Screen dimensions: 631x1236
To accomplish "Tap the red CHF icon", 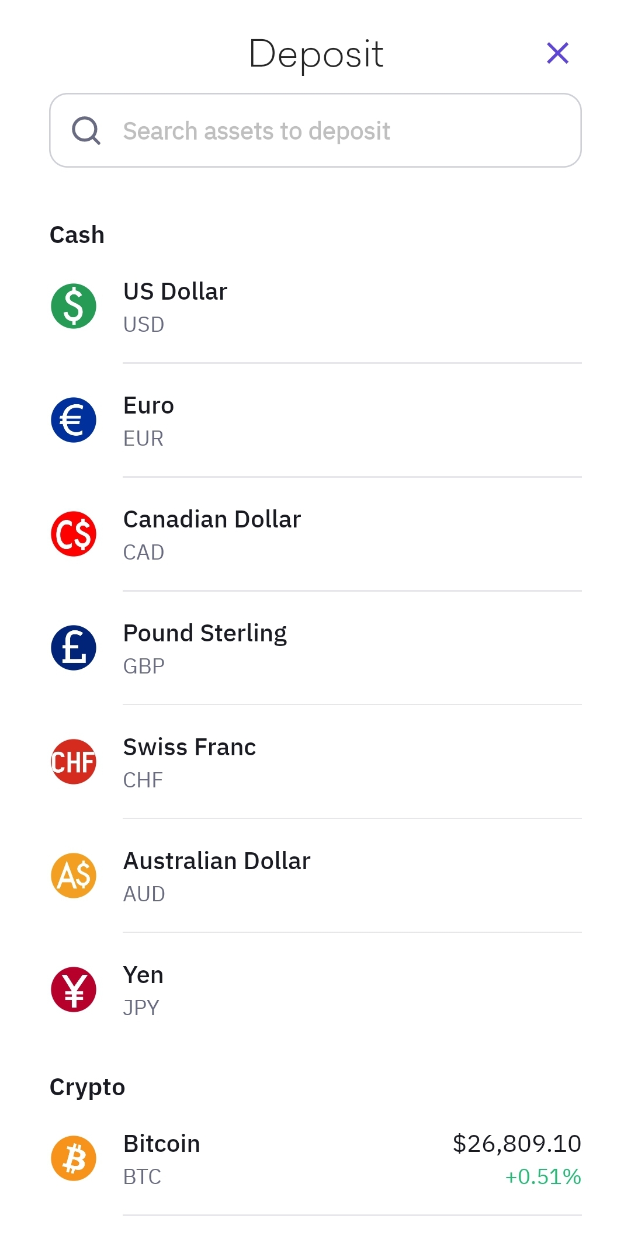I will point(74,762).
